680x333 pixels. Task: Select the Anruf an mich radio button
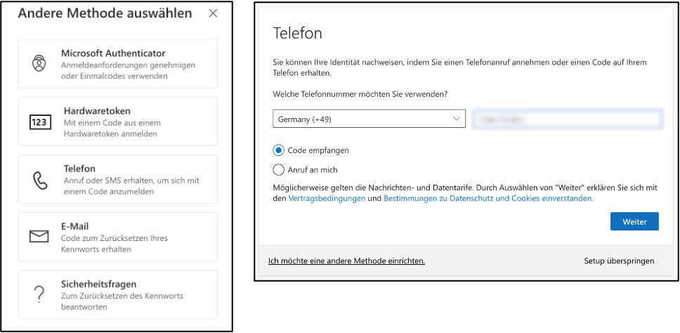coord(278,169)
